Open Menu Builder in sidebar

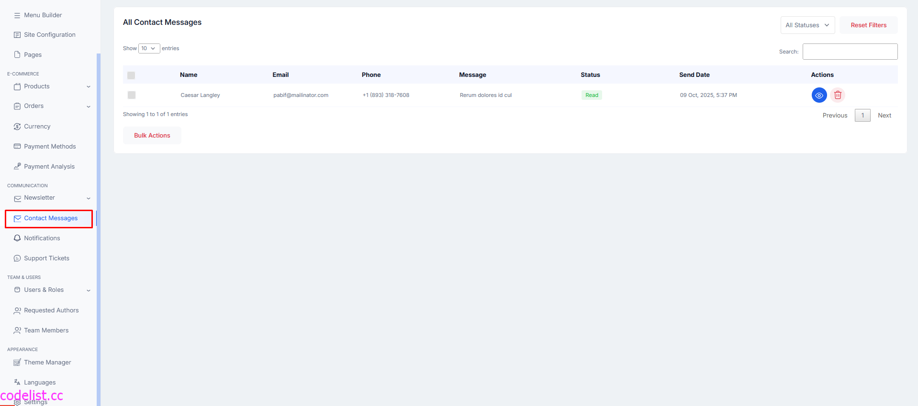click(x=43, y=15)
